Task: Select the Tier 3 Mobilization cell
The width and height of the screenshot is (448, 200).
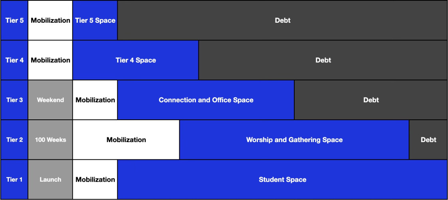Action: point(95,100)
